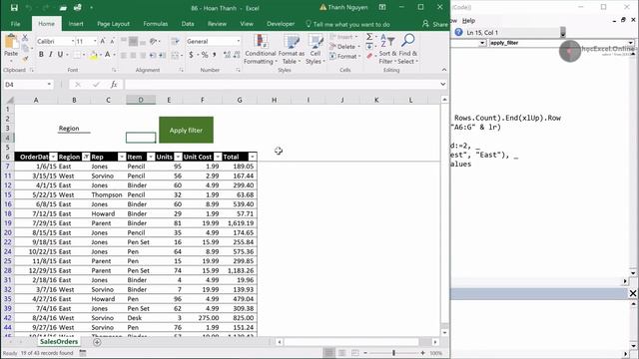Click Format cells button in Cells group
639x359 pixels.
(345, 56)
